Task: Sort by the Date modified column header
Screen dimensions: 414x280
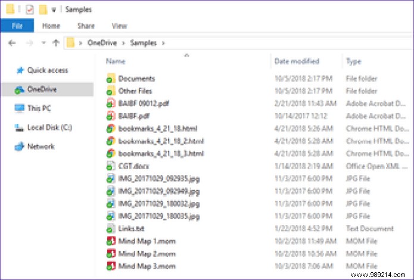Action: tap(297, 61)
